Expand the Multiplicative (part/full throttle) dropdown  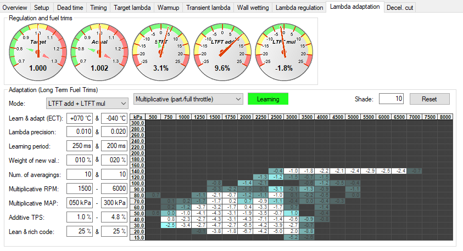188,99
